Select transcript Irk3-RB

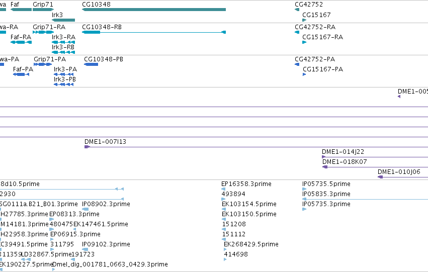pos(63,52)
